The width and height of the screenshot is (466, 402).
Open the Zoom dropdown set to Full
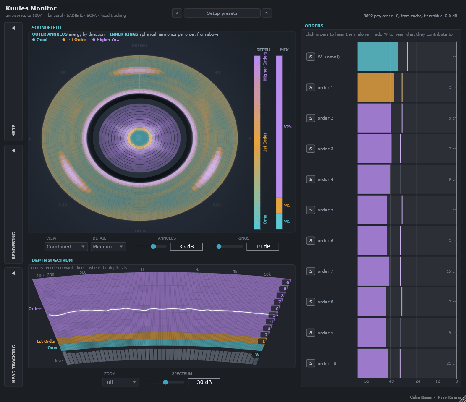[x=120, y=382]
